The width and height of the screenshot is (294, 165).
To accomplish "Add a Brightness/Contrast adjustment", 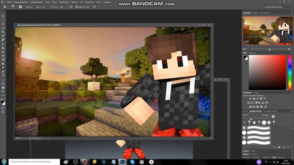I will (x=250, y=99).
